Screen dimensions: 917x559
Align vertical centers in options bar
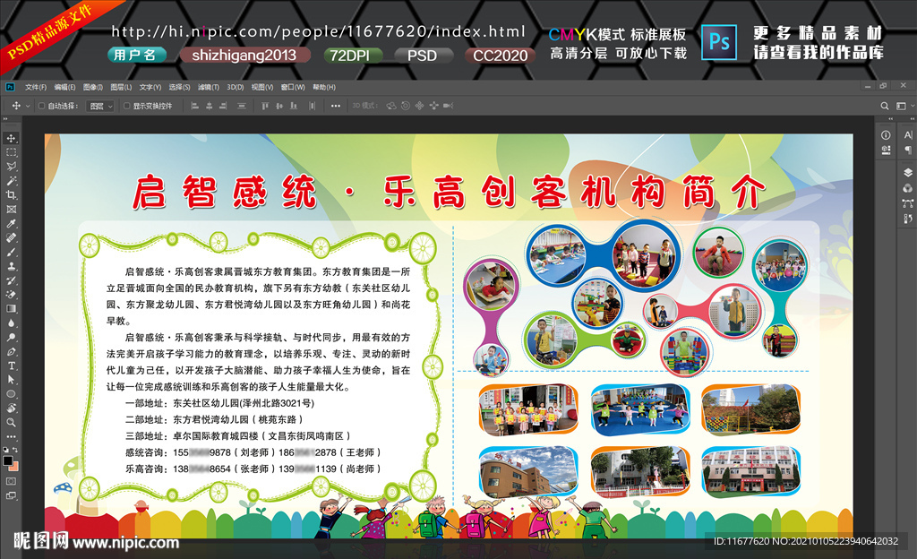[x=279, y=106]
